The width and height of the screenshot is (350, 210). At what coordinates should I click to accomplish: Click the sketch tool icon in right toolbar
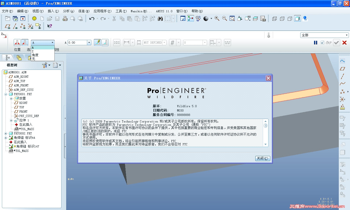point(342,61)
